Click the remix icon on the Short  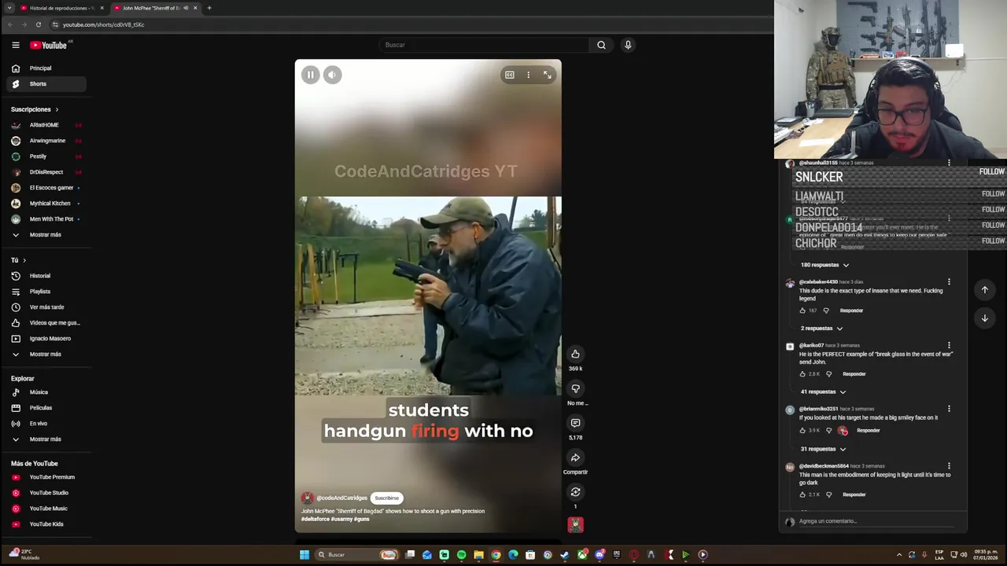[575, 492]
